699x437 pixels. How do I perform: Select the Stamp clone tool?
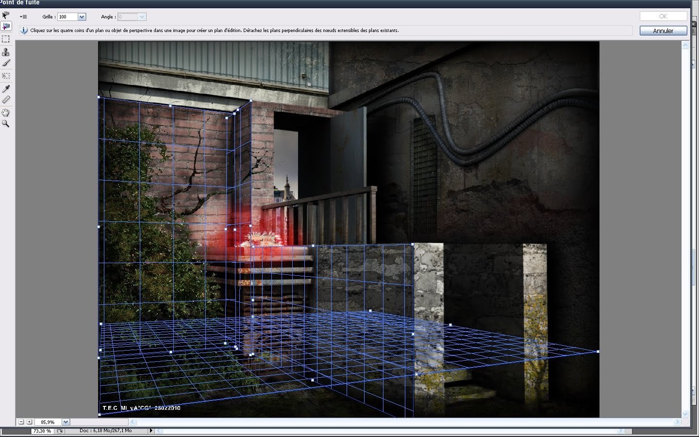tap(6, 51)
